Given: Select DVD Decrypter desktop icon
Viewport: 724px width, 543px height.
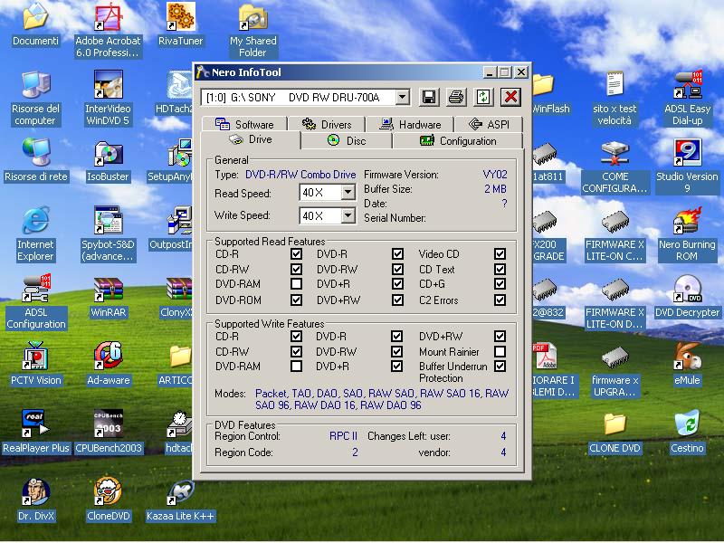Looking at the screenshot, I should pyautogui.click(x=687, y=297).
